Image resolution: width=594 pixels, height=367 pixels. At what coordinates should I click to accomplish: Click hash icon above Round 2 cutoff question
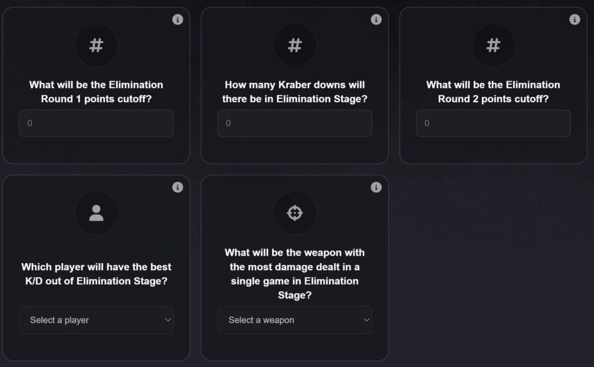[493, 45]
